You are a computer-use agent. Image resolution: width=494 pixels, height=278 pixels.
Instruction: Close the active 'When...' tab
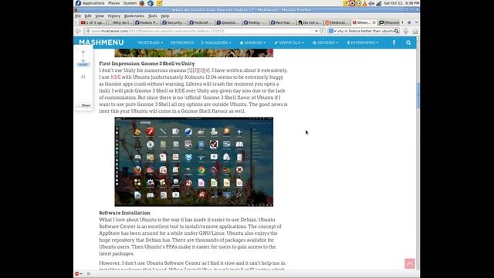tap(374, 22)
